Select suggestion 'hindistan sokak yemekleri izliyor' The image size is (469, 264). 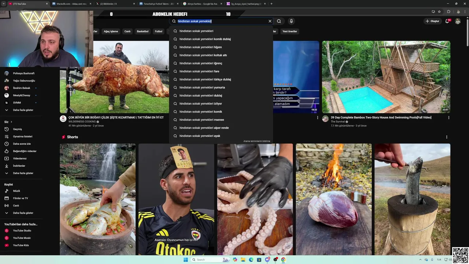(x=221, y=104)
